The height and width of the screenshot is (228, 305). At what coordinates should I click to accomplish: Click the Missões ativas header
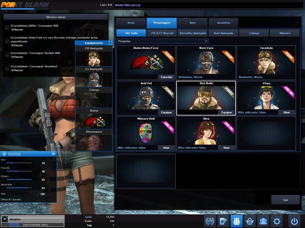[56, 17]
